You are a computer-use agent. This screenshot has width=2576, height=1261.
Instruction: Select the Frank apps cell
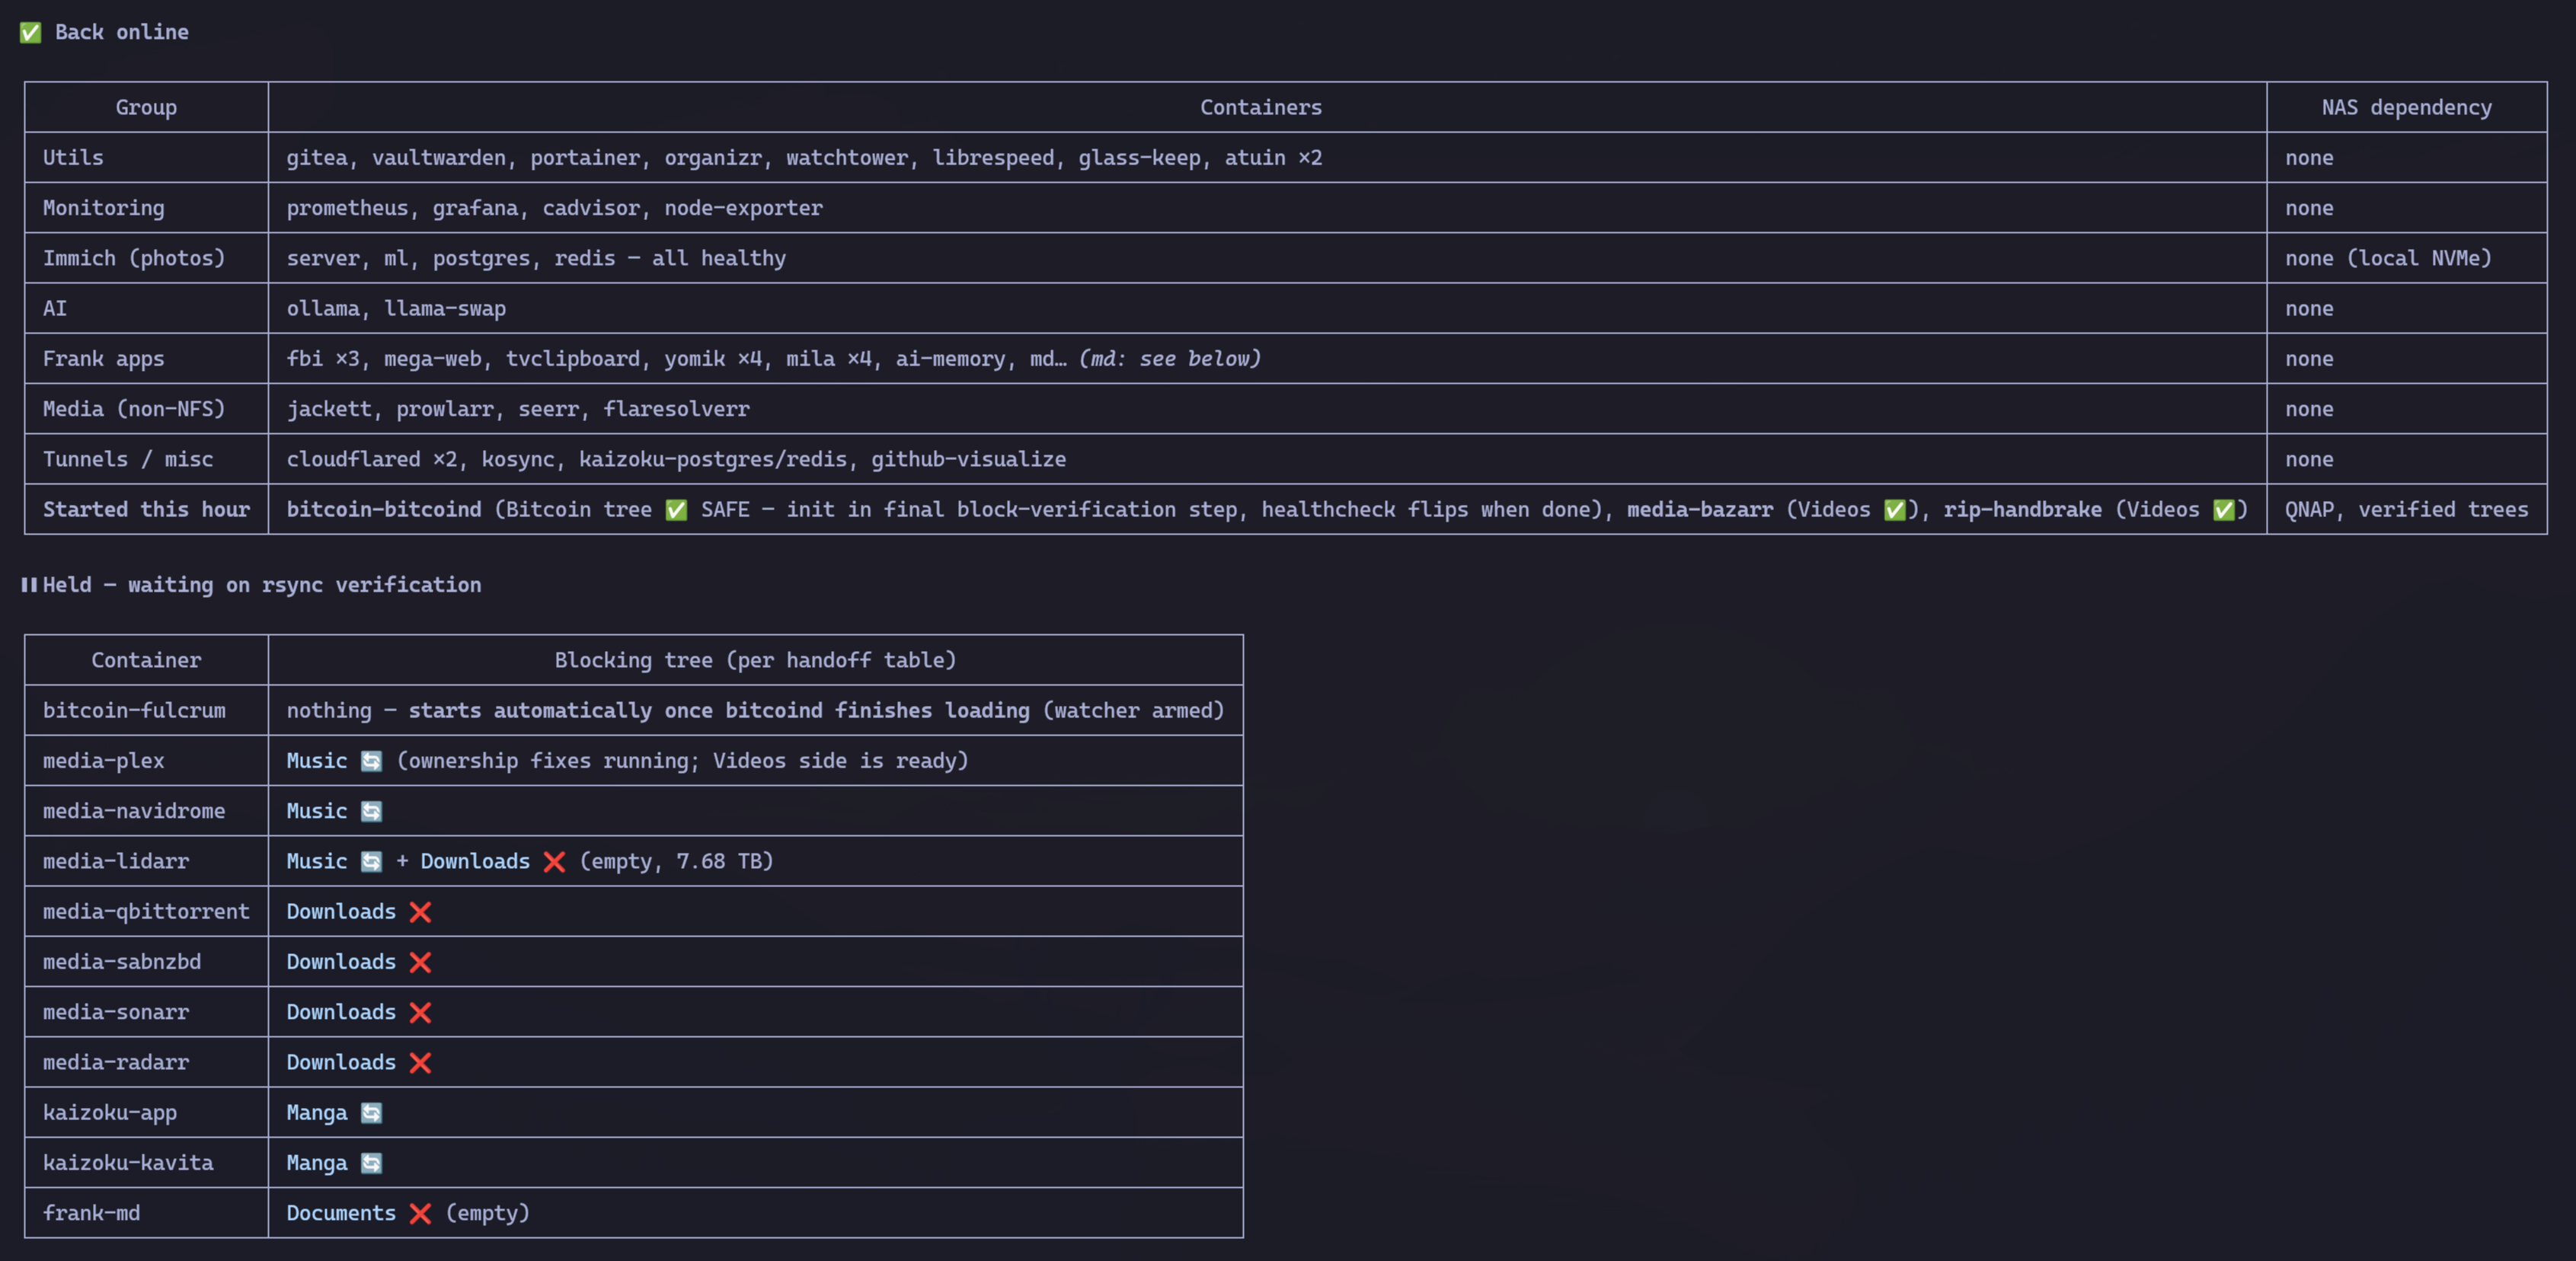point(146,359)
